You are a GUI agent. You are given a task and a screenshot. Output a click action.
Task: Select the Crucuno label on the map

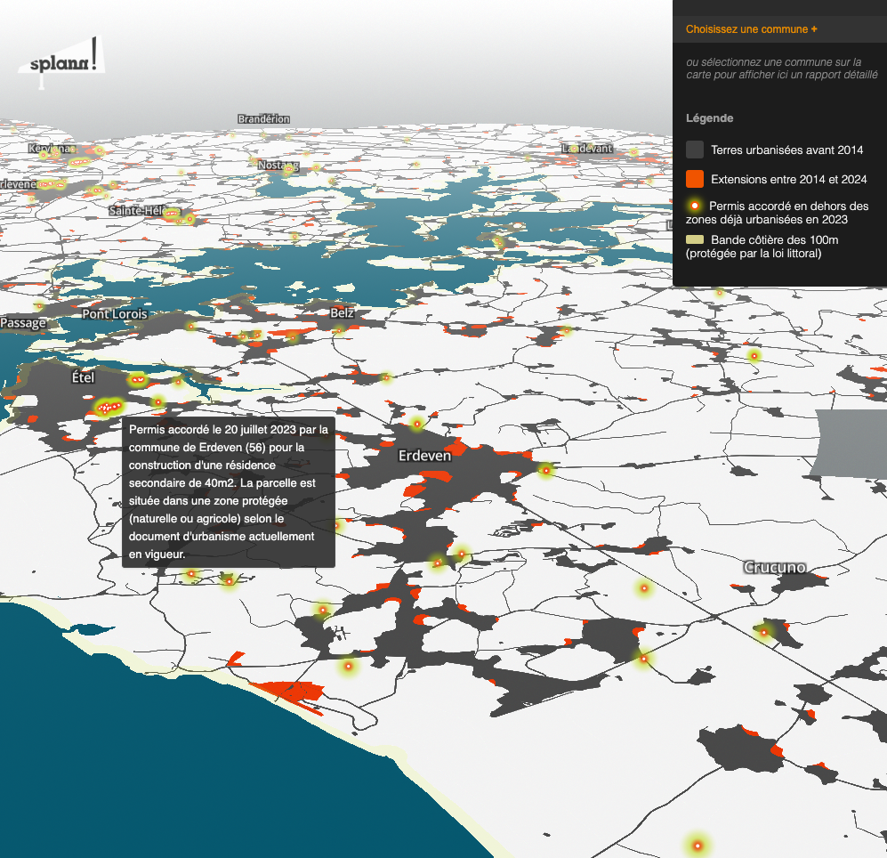click(774, 567)
